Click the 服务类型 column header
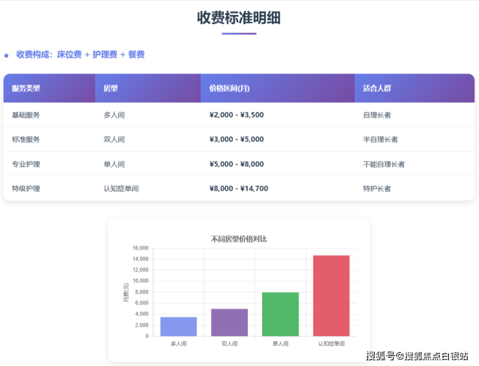 pos(26,88)
